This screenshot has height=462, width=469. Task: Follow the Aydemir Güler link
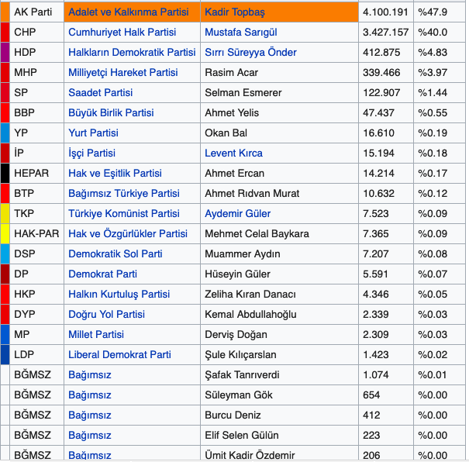236,214
